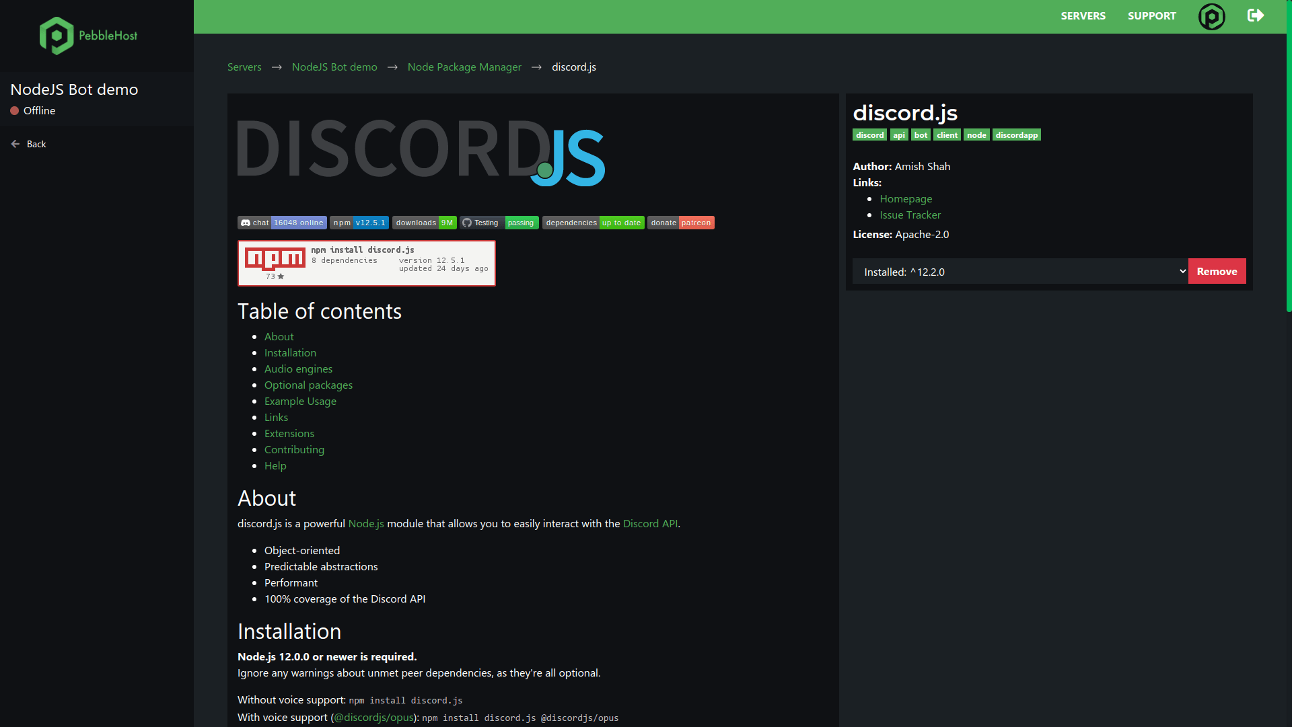Click the PebbleHost logo in the sidebar
The width and height of the screenshot is (1292, 727).
point(87,35)
